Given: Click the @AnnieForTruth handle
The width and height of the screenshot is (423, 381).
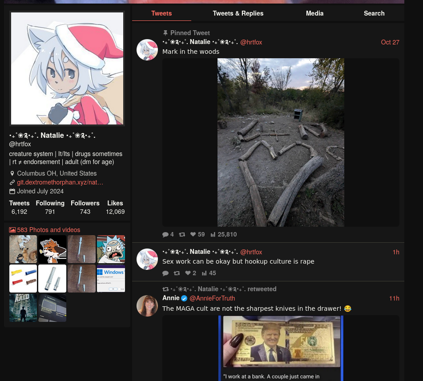Looking at the screenshot, I should [212, 298].
